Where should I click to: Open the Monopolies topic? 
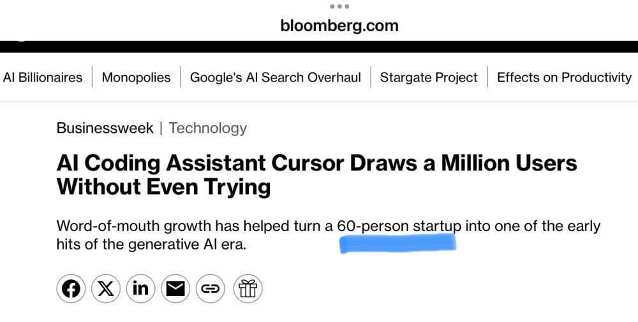tap(136, 78)
